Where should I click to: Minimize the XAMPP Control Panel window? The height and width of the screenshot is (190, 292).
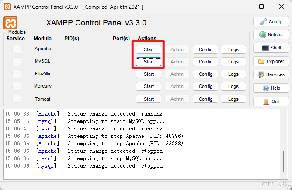(x=242, y=7)
